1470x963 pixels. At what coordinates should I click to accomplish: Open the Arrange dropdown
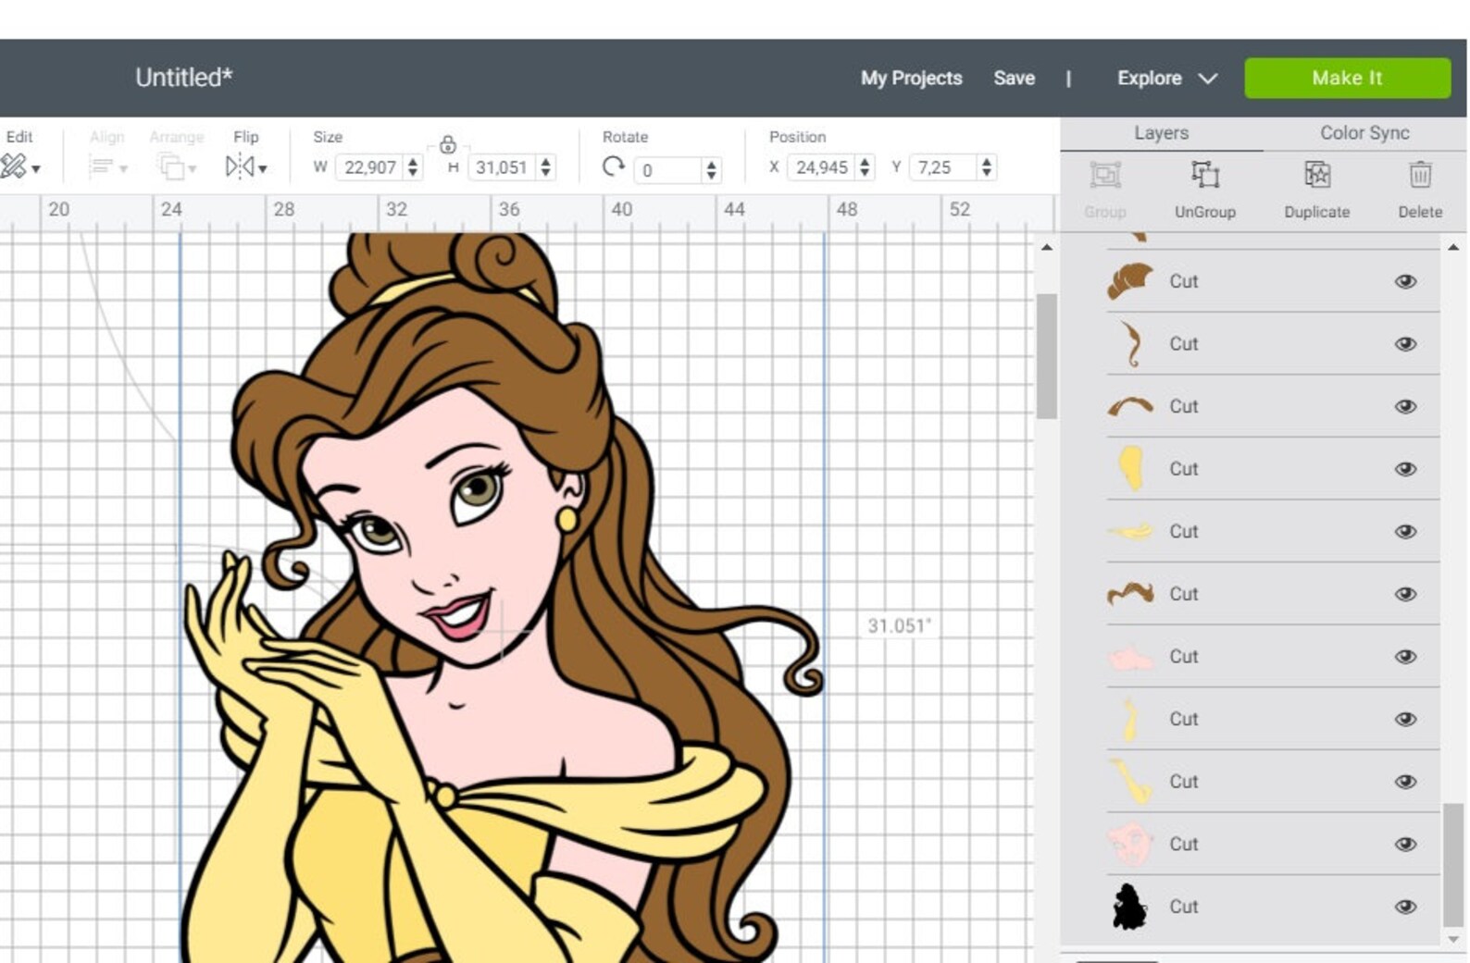(176, 167)
